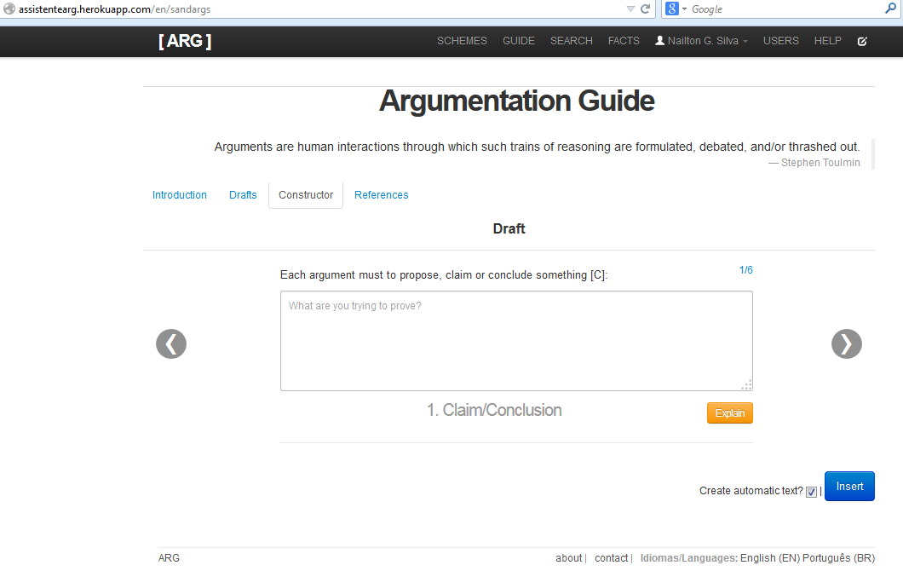Open the URL history dropdown arrow
903x571 pixels.
[x=630, y=9]
